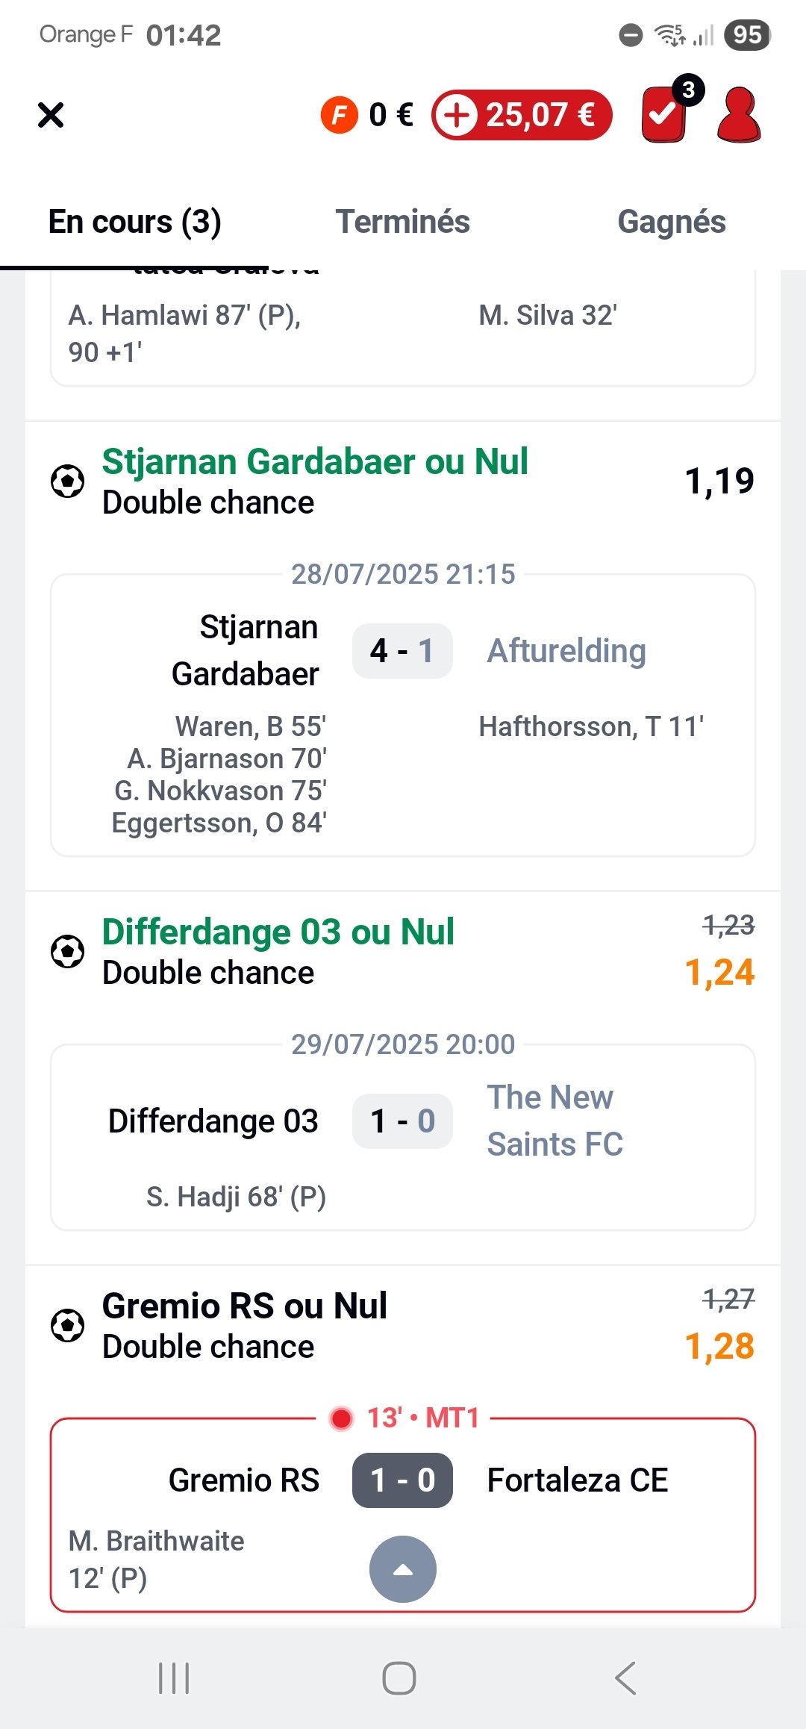
Task: Tap the soccer ball icon beside Gremio RS
Action: pos(67,1325)
